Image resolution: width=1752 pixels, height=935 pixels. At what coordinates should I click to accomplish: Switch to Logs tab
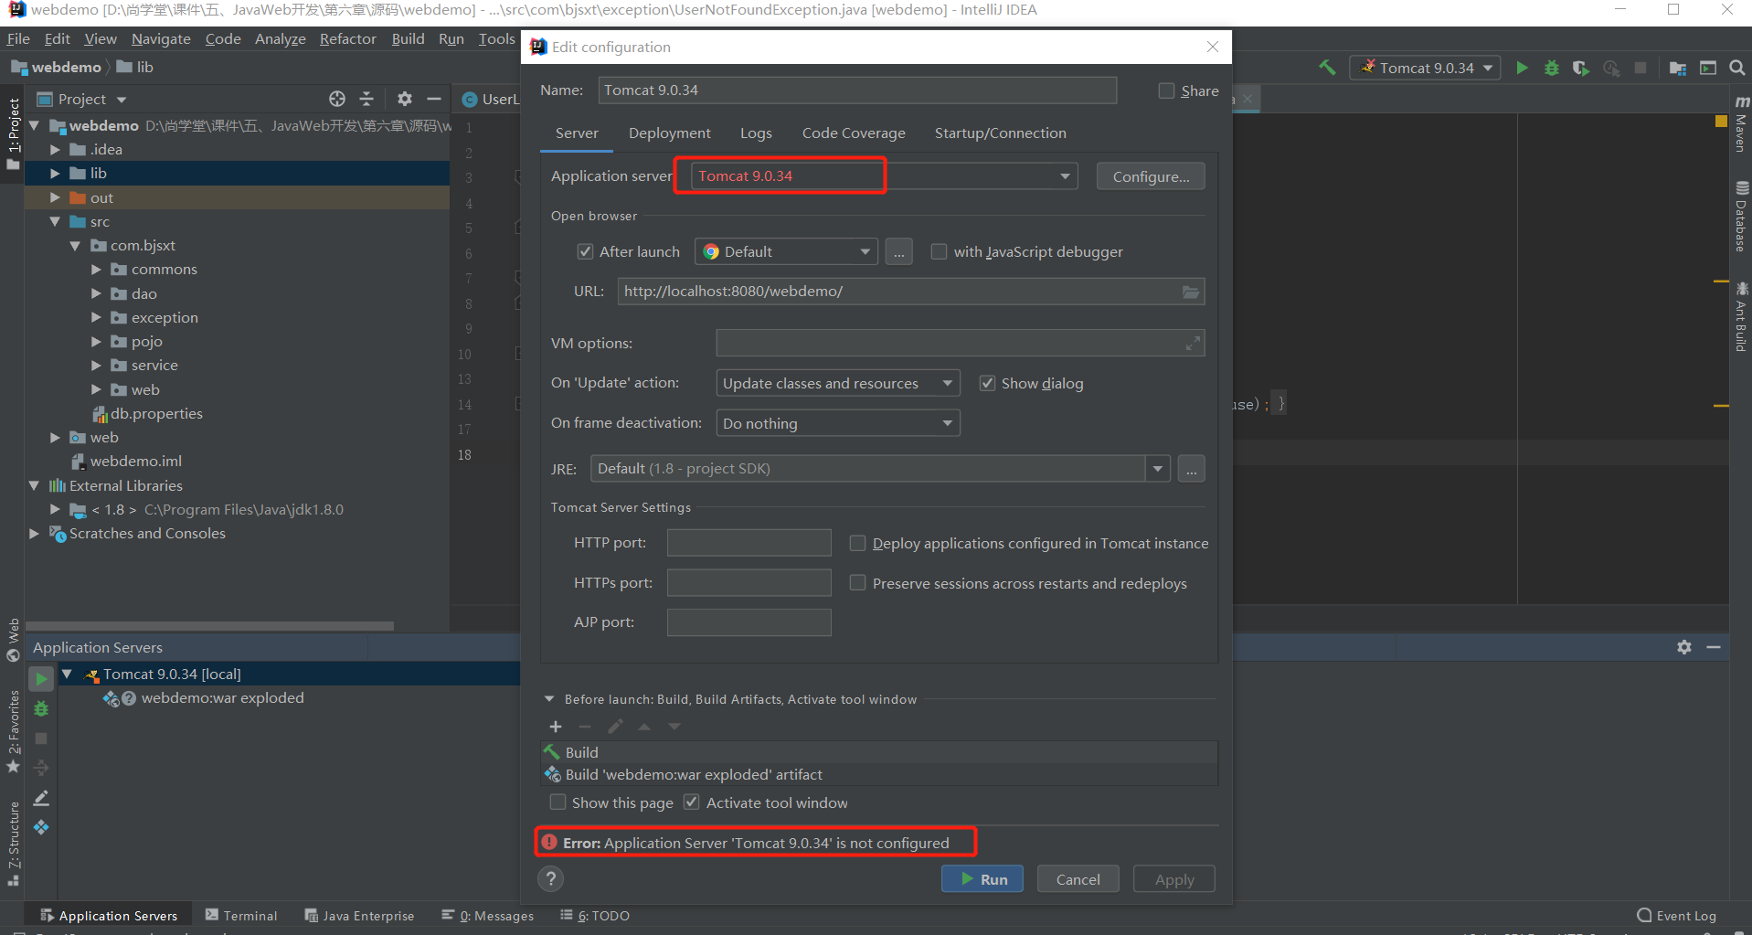pos(756,133)
